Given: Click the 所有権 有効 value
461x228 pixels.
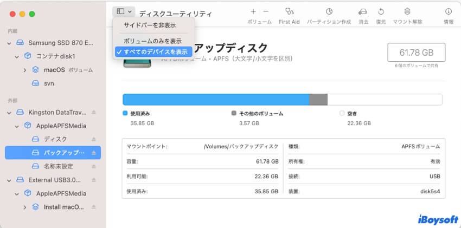Looking at the screenshot, I should click(x=436, y=162).
